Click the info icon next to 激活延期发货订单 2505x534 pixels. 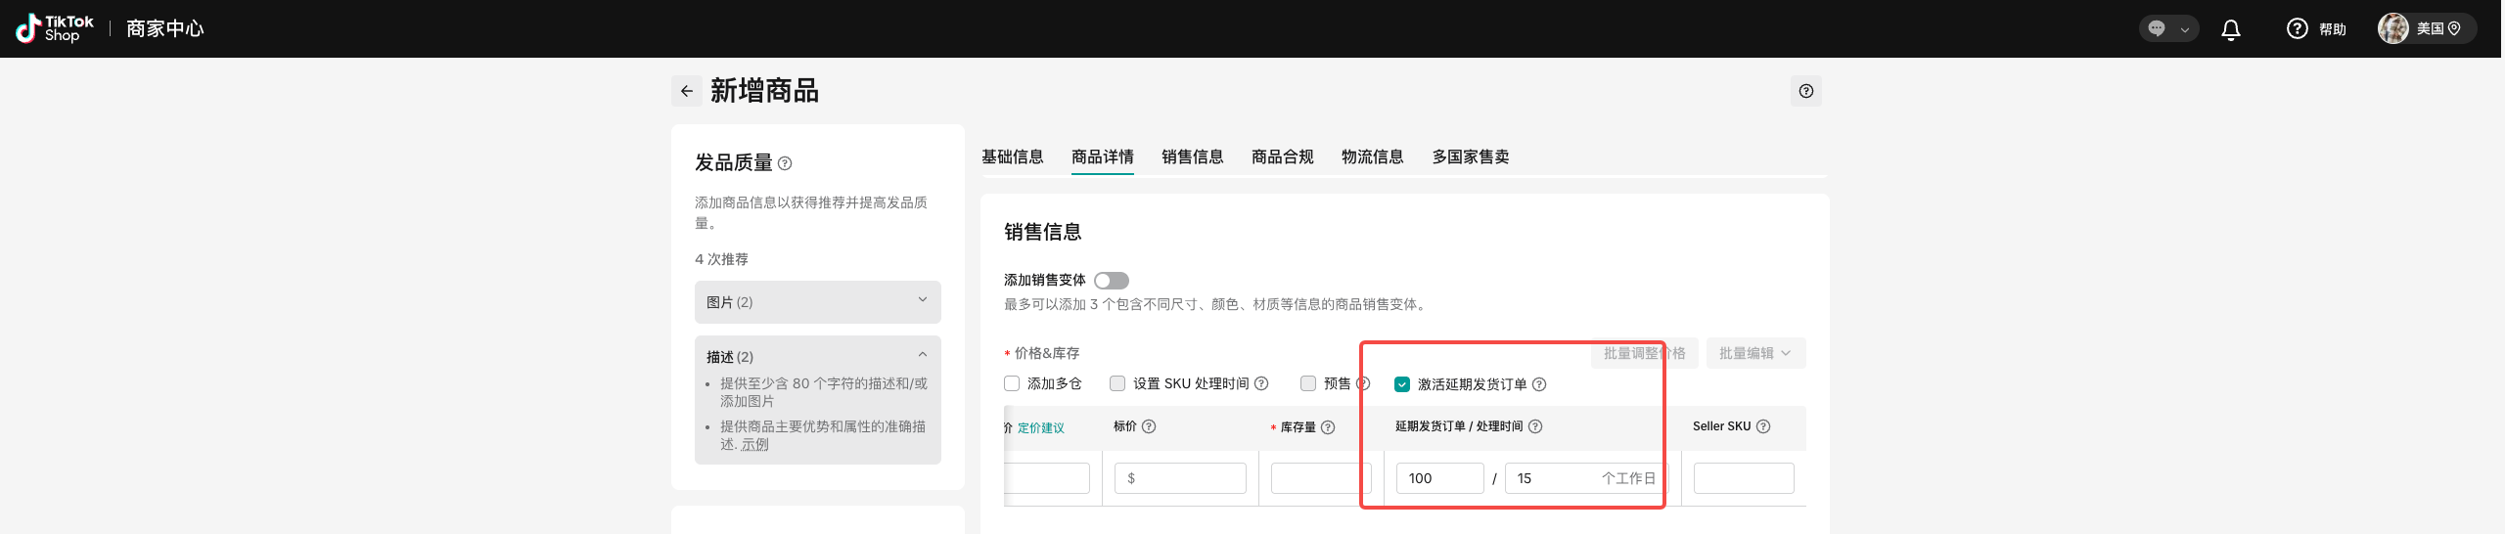tap(1539, 384)
